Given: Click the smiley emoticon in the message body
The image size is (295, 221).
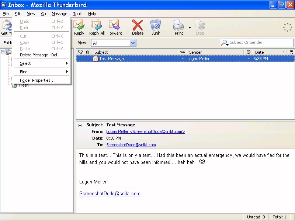Looking at the screenshot, I should tap(202, 161).
